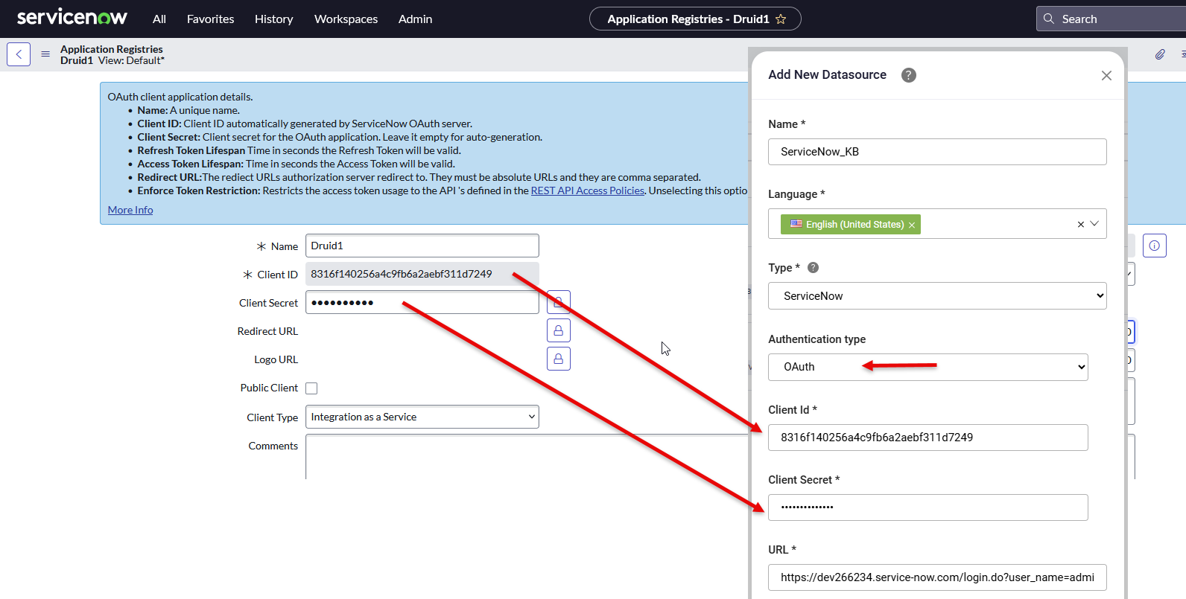Remove the English (United States) language tag
The height and width of the screenshot is (599, 1186).
911,225
